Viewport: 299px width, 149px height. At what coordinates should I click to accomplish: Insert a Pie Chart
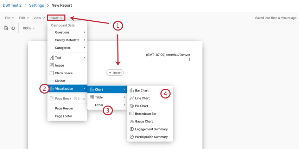150,106
